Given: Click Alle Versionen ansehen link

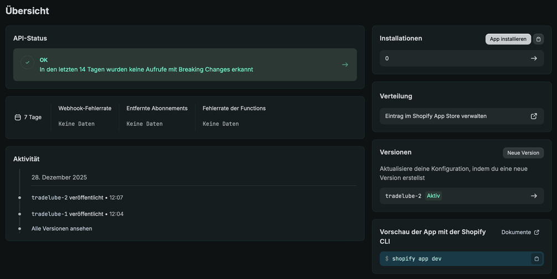Looking at the screenshot, I should click(62, 229).
